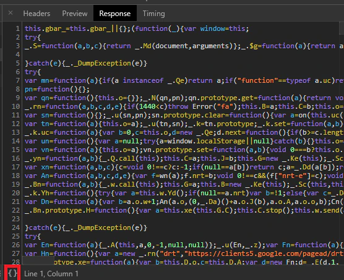344x280 pixels.
Task: Click the Line 1, Column 1 status text
Action: click(x=51, y=274)
